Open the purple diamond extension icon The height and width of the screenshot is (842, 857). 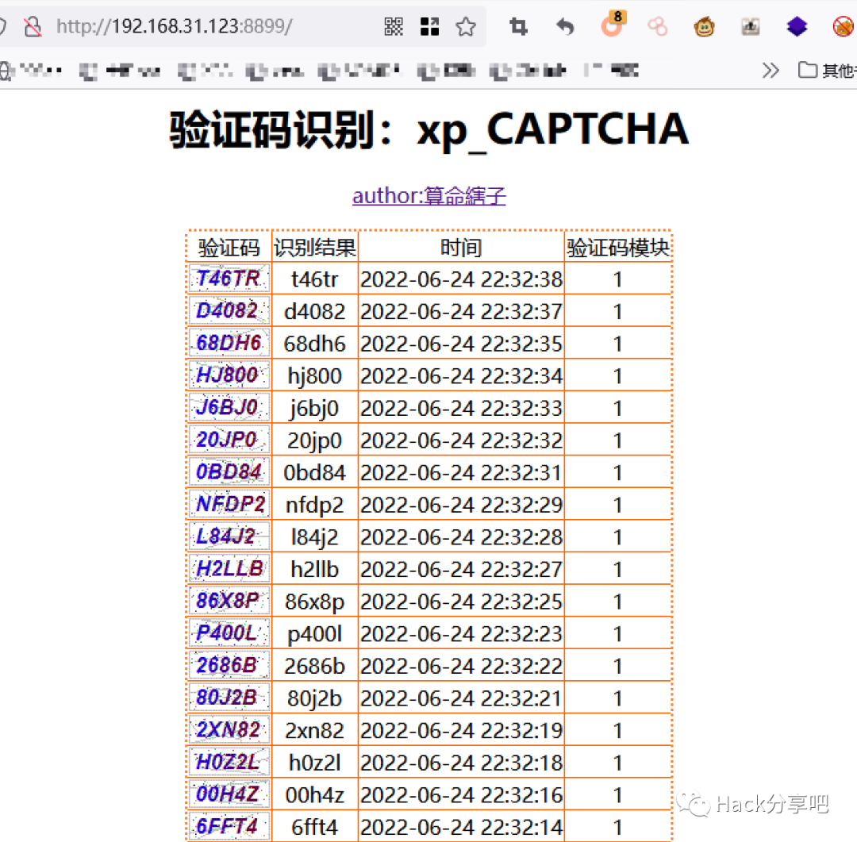[x=797, y=26]
